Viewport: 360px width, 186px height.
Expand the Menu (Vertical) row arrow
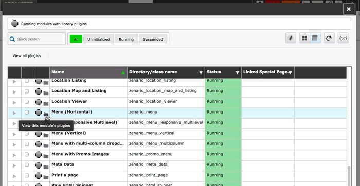(14, 134)
